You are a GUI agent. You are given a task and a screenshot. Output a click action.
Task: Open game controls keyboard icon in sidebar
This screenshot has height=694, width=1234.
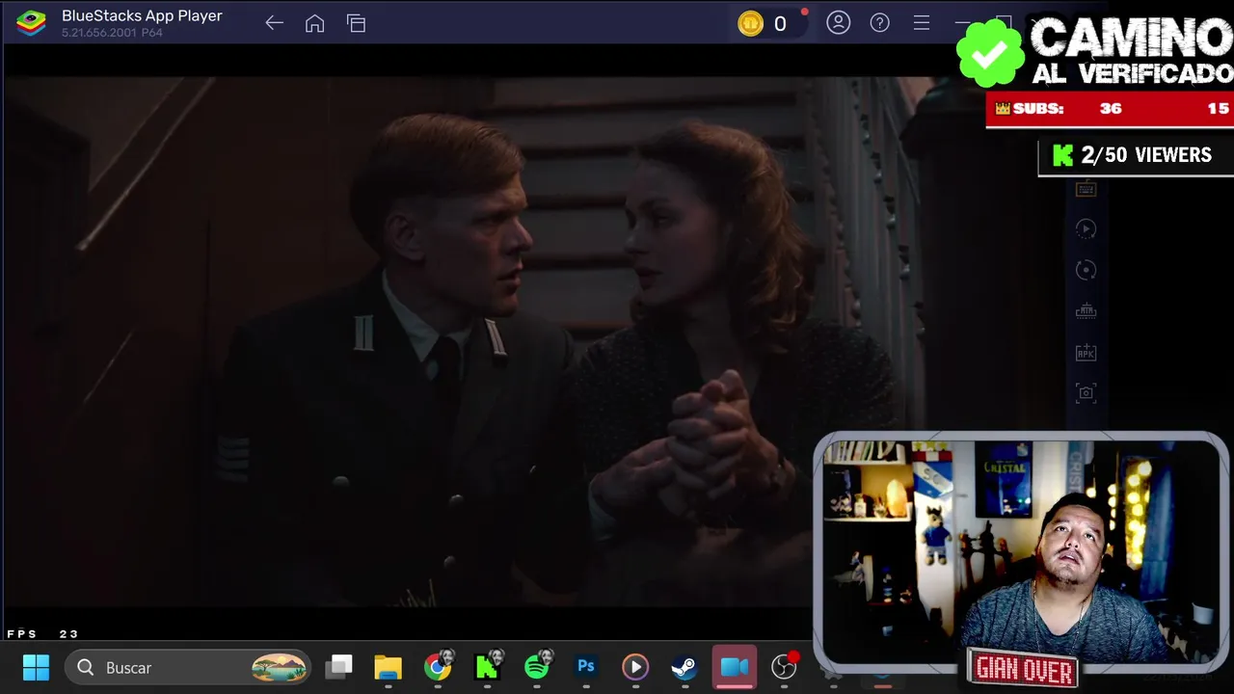pos(1086,189)
